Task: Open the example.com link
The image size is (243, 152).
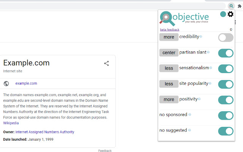Action: click(26, 84)
